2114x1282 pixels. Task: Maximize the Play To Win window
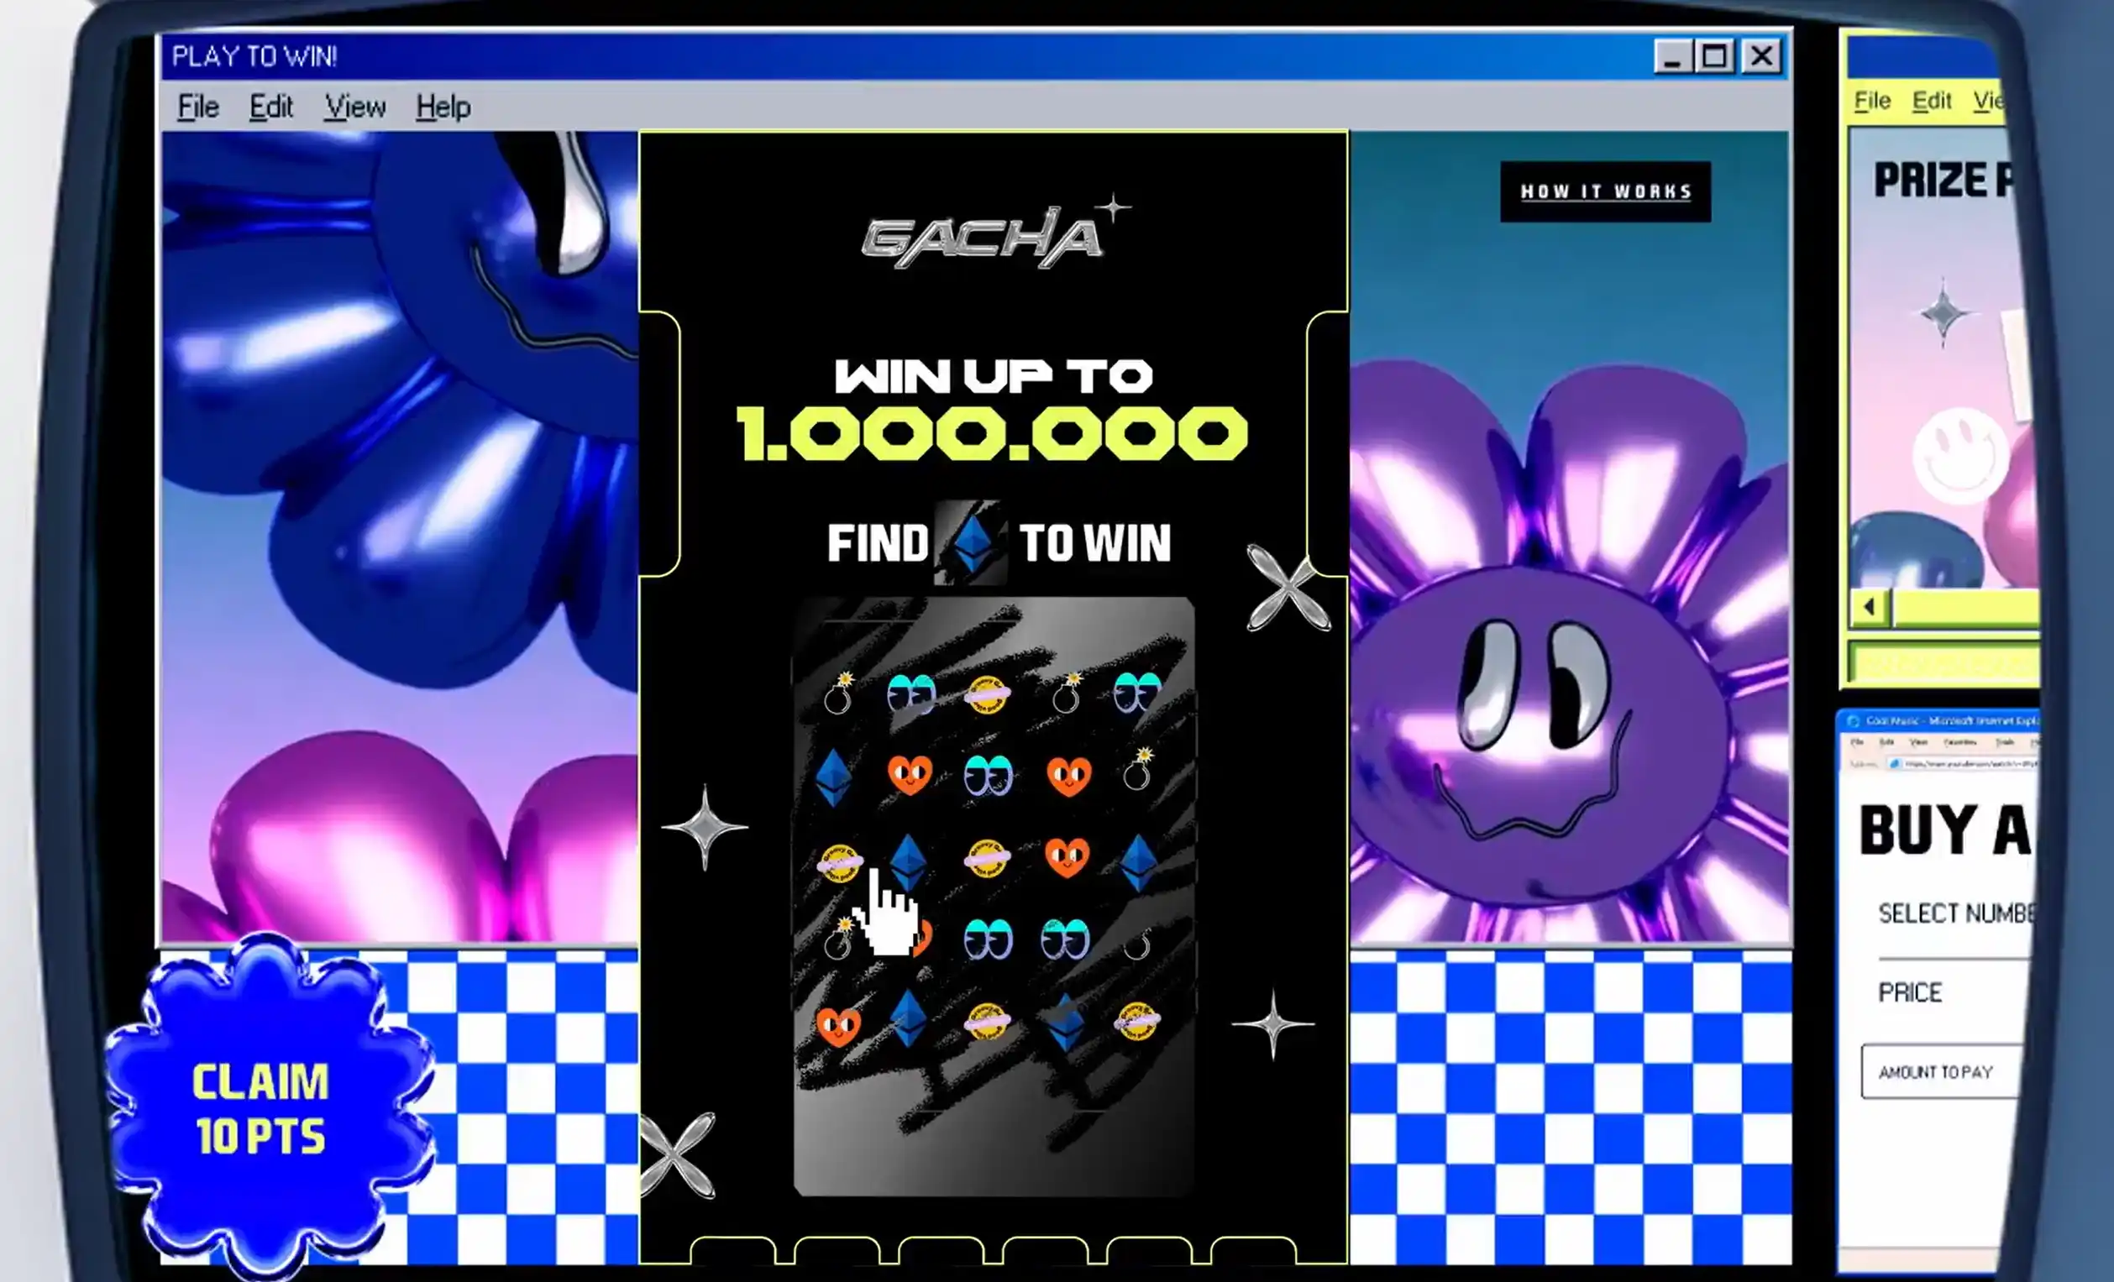1714,56
